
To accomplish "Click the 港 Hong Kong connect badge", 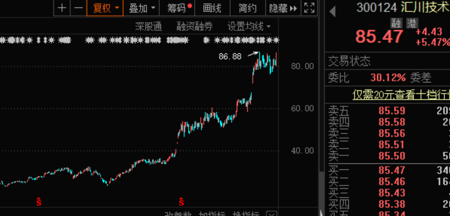I will click(x=412, y=23).
